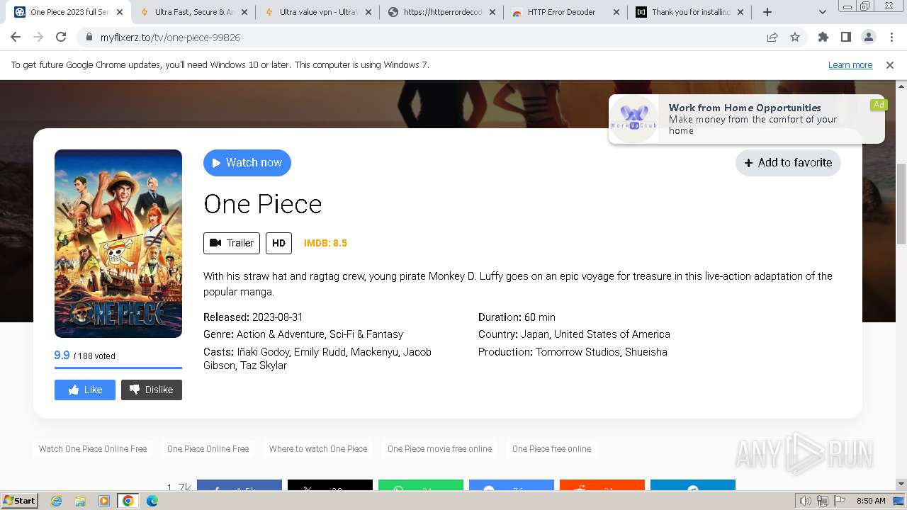Play the series with Watch now
Viewport: 907px width, 510px height.
pos(247,162)
